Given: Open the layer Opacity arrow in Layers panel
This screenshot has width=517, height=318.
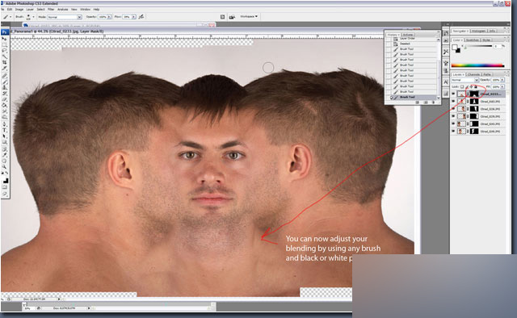Looking at the screenshot, I should pos(502,80).
